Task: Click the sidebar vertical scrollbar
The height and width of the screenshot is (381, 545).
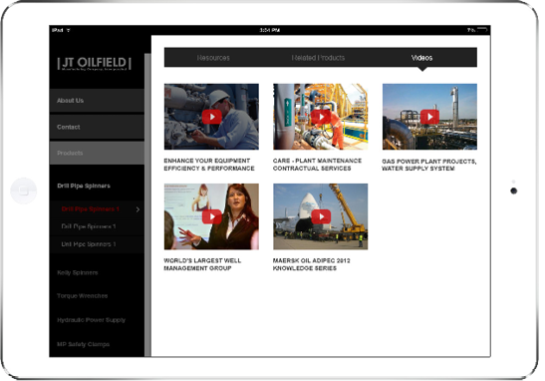Action: pos(147,204)
